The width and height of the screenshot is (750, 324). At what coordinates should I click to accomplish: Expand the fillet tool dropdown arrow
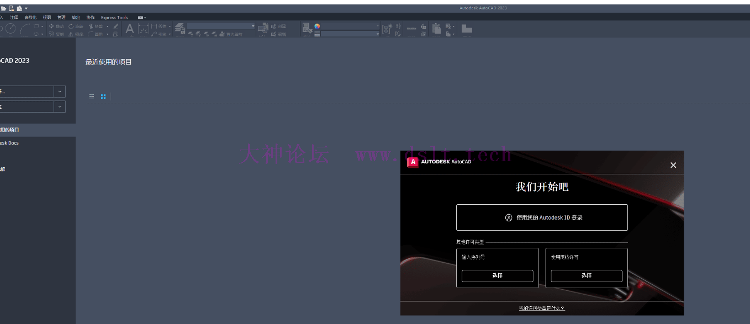coord(107,34)
